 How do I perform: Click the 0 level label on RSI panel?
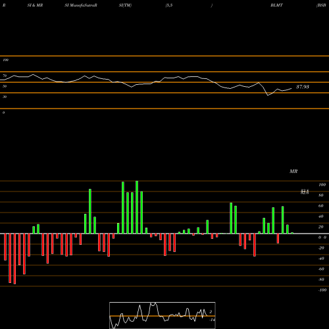click(3, 113)
